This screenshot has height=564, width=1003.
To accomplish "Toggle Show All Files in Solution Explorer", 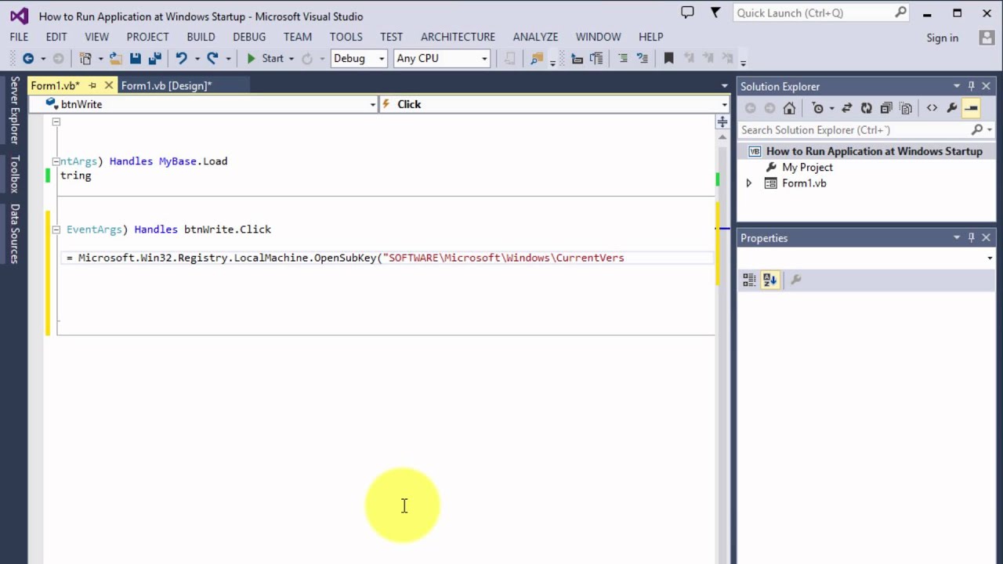I will [906, 108].
